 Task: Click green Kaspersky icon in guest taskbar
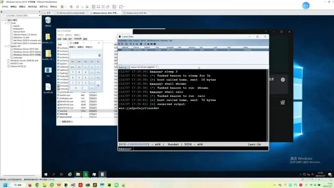(x=86, y=174)
